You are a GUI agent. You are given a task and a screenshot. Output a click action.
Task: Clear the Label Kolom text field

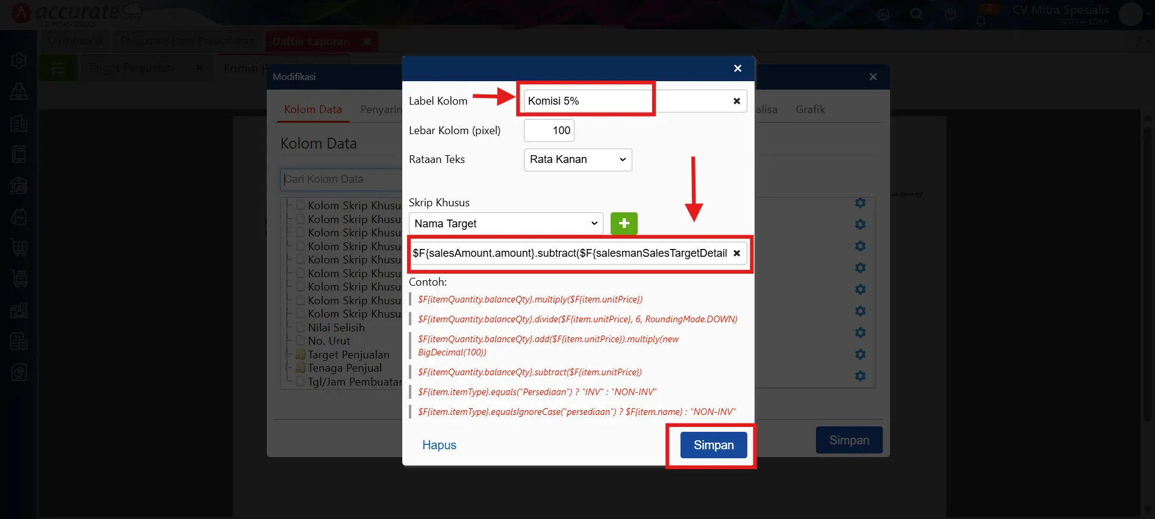pyautogui.click(x=736, y=101)
